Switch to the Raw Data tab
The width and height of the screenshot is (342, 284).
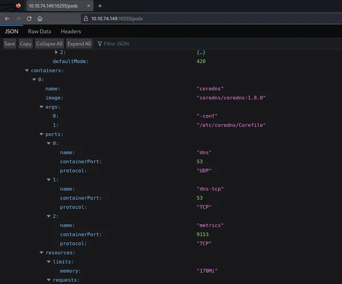pyautogui.click(x=39, y=31)
